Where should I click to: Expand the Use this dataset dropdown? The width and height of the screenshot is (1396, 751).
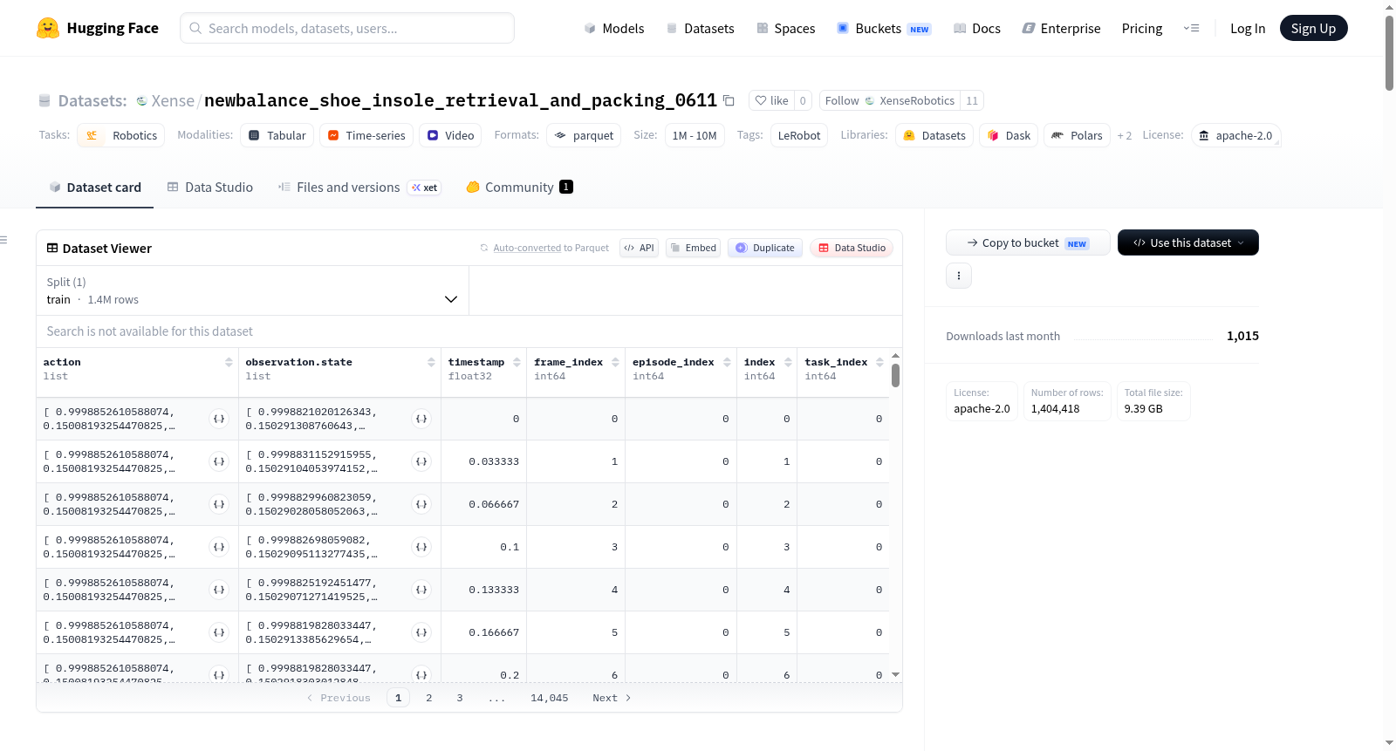click(1188, 242)
